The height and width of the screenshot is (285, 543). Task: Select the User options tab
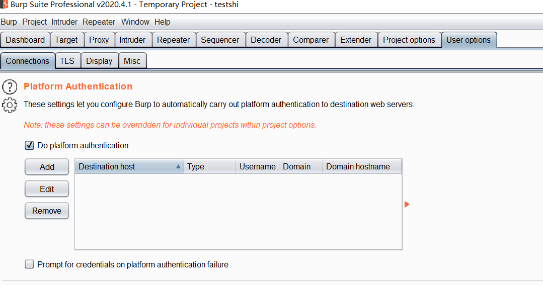pyautogui.click(x=469, y=40)
